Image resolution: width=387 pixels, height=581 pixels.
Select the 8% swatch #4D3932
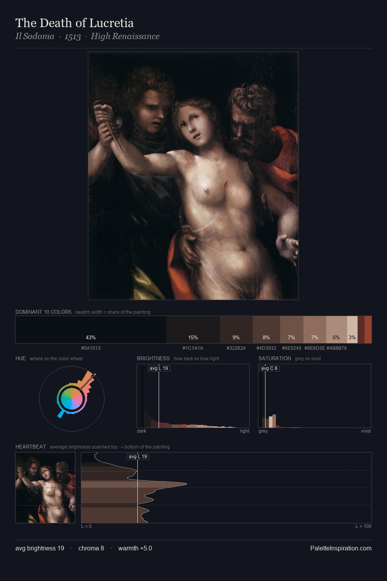point(266,330)
